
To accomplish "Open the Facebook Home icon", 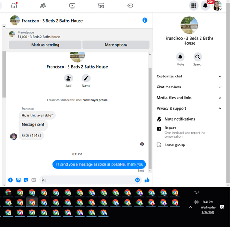I will pyautogui.click(x=14, y=6).
